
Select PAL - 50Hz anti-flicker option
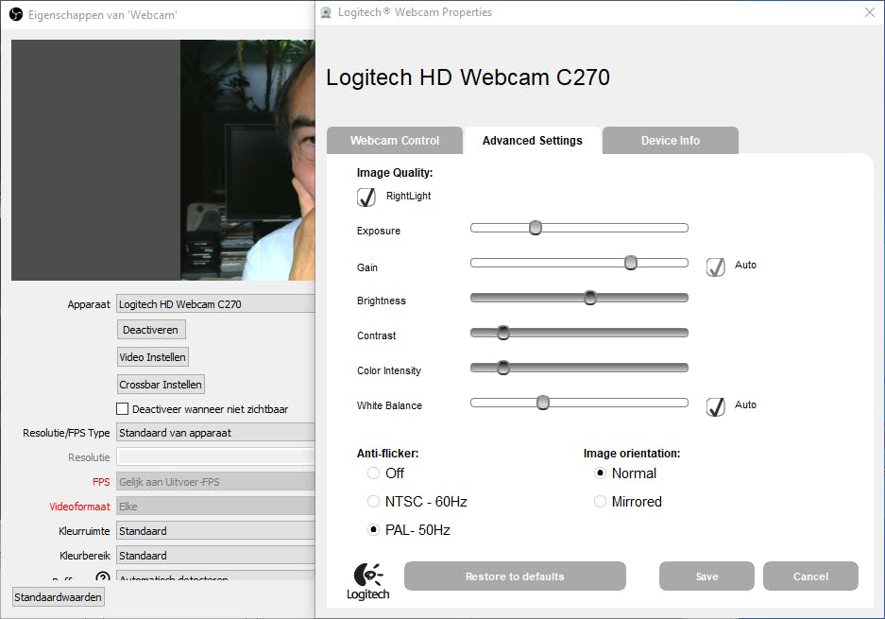tap(373, 530)
